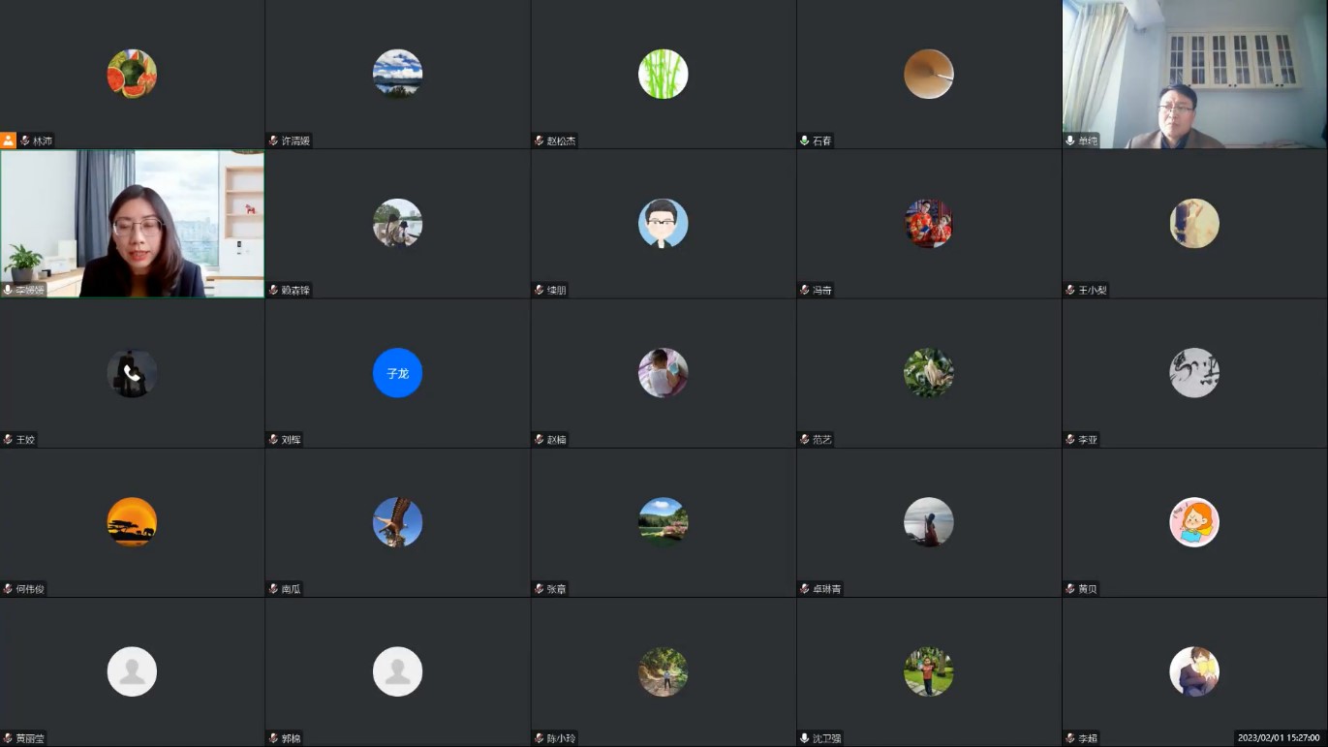Image resolution: width=1328 pixels, height=747 pixels.
Task: Select the bamboo avatar of 赵松杰
Action: click(x=663, y=74)
